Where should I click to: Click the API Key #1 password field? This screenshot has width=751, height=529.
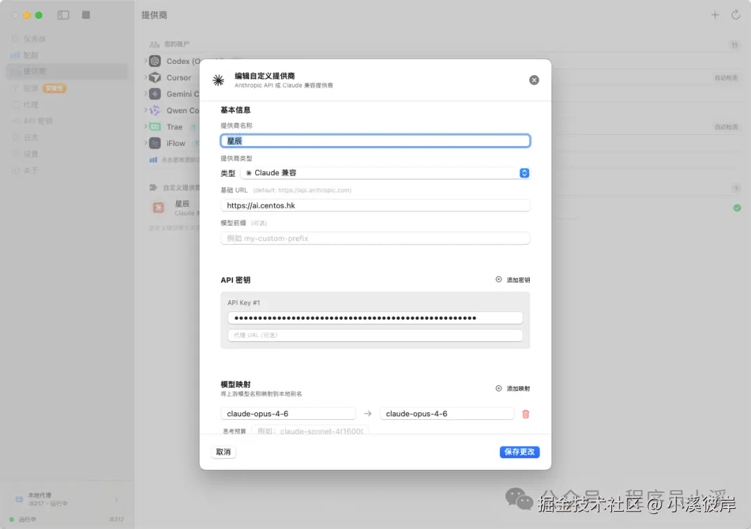click(375, 318)
